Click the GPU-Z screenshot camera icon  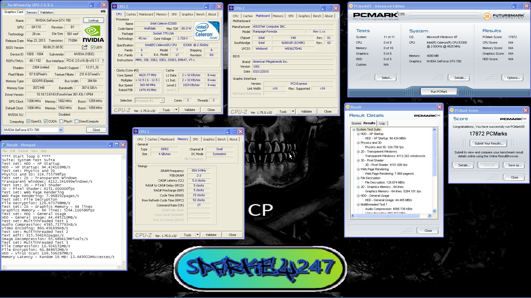[103, 11]
